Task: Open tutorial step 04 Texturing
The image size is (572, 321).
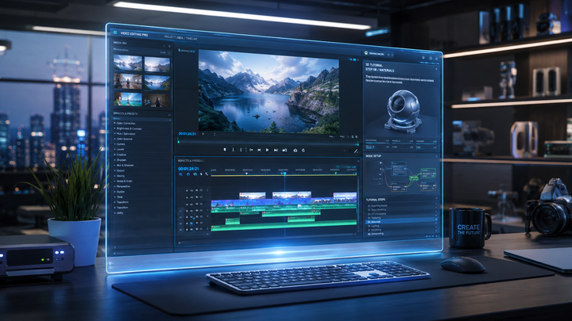Action: [401, 218]
